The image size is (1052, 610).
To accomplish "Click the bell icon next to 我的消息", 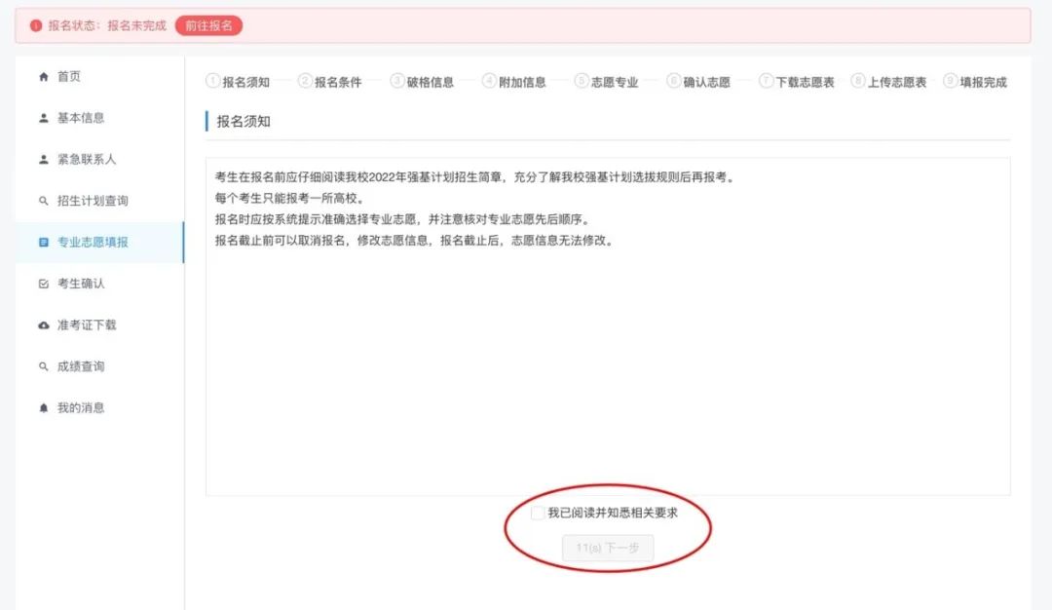I will coord(42,407).
